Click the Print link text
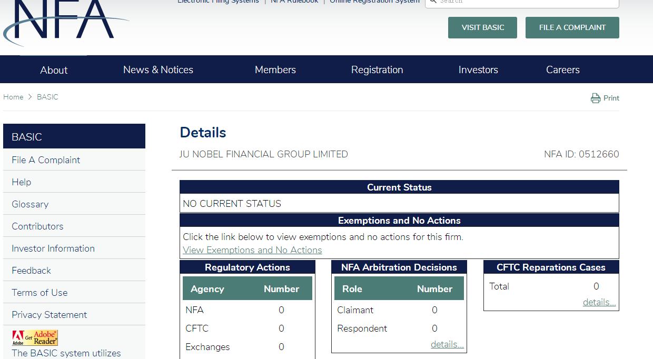The image size is (653, 359). click(611, 98)
